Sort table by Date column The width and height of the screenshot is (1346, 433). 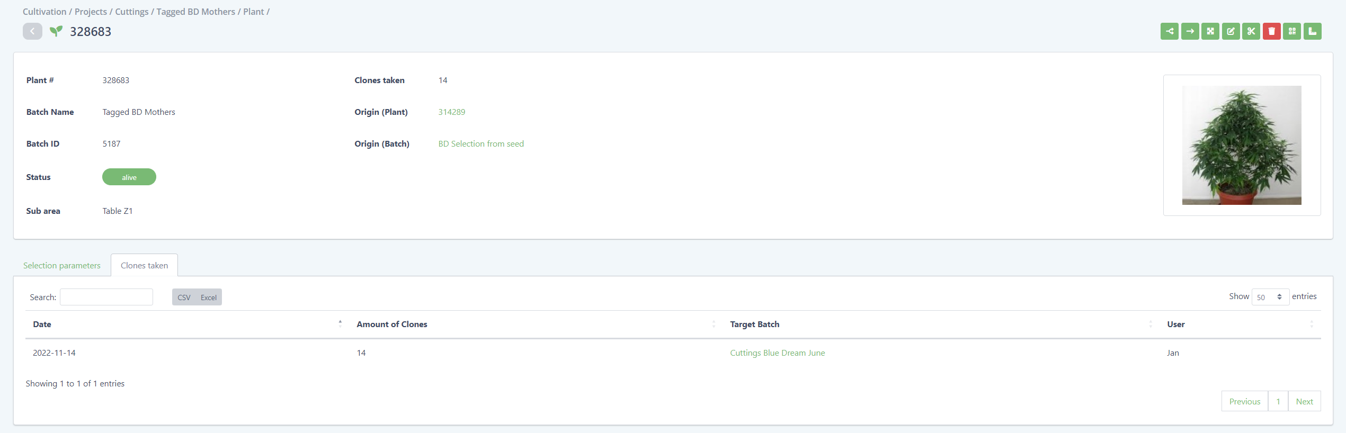tap(42, 324)
